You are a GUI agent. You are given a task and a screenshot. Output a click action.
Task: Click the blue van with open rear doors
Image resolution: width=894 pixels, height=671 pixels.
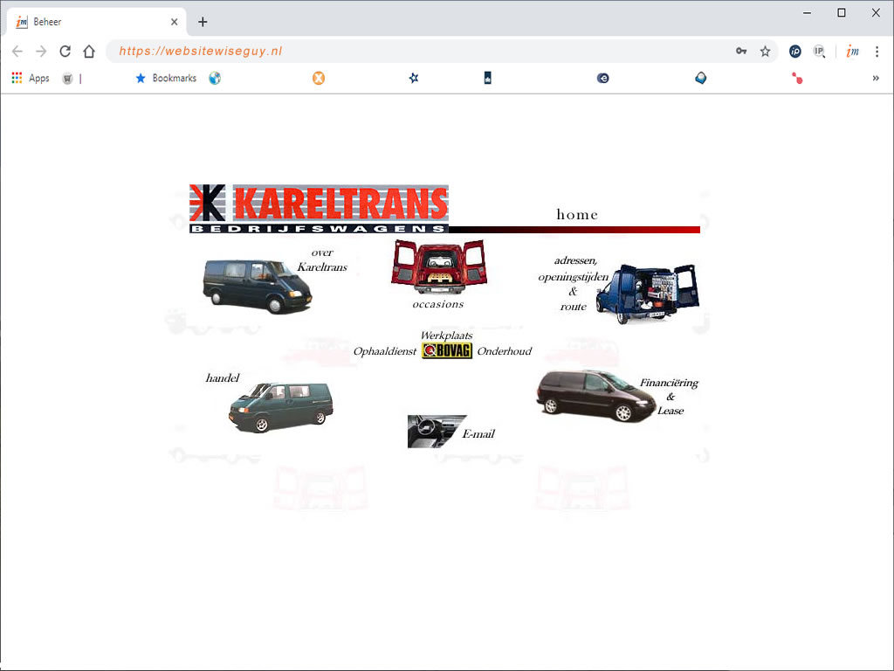pyautogui.click(x=648, y=294)
